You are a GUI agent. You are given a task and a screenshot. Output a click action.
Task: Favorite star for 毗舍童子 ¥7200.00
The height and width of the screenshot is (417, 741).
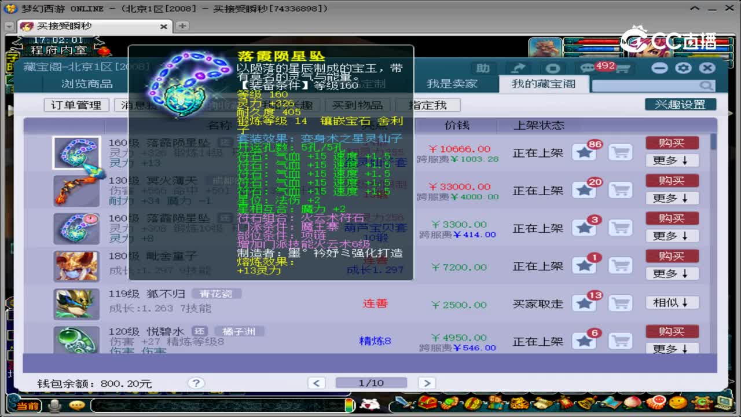point(585,265)
